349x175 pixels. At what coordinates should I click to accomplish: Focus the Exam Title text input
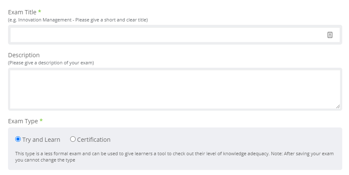175,35
